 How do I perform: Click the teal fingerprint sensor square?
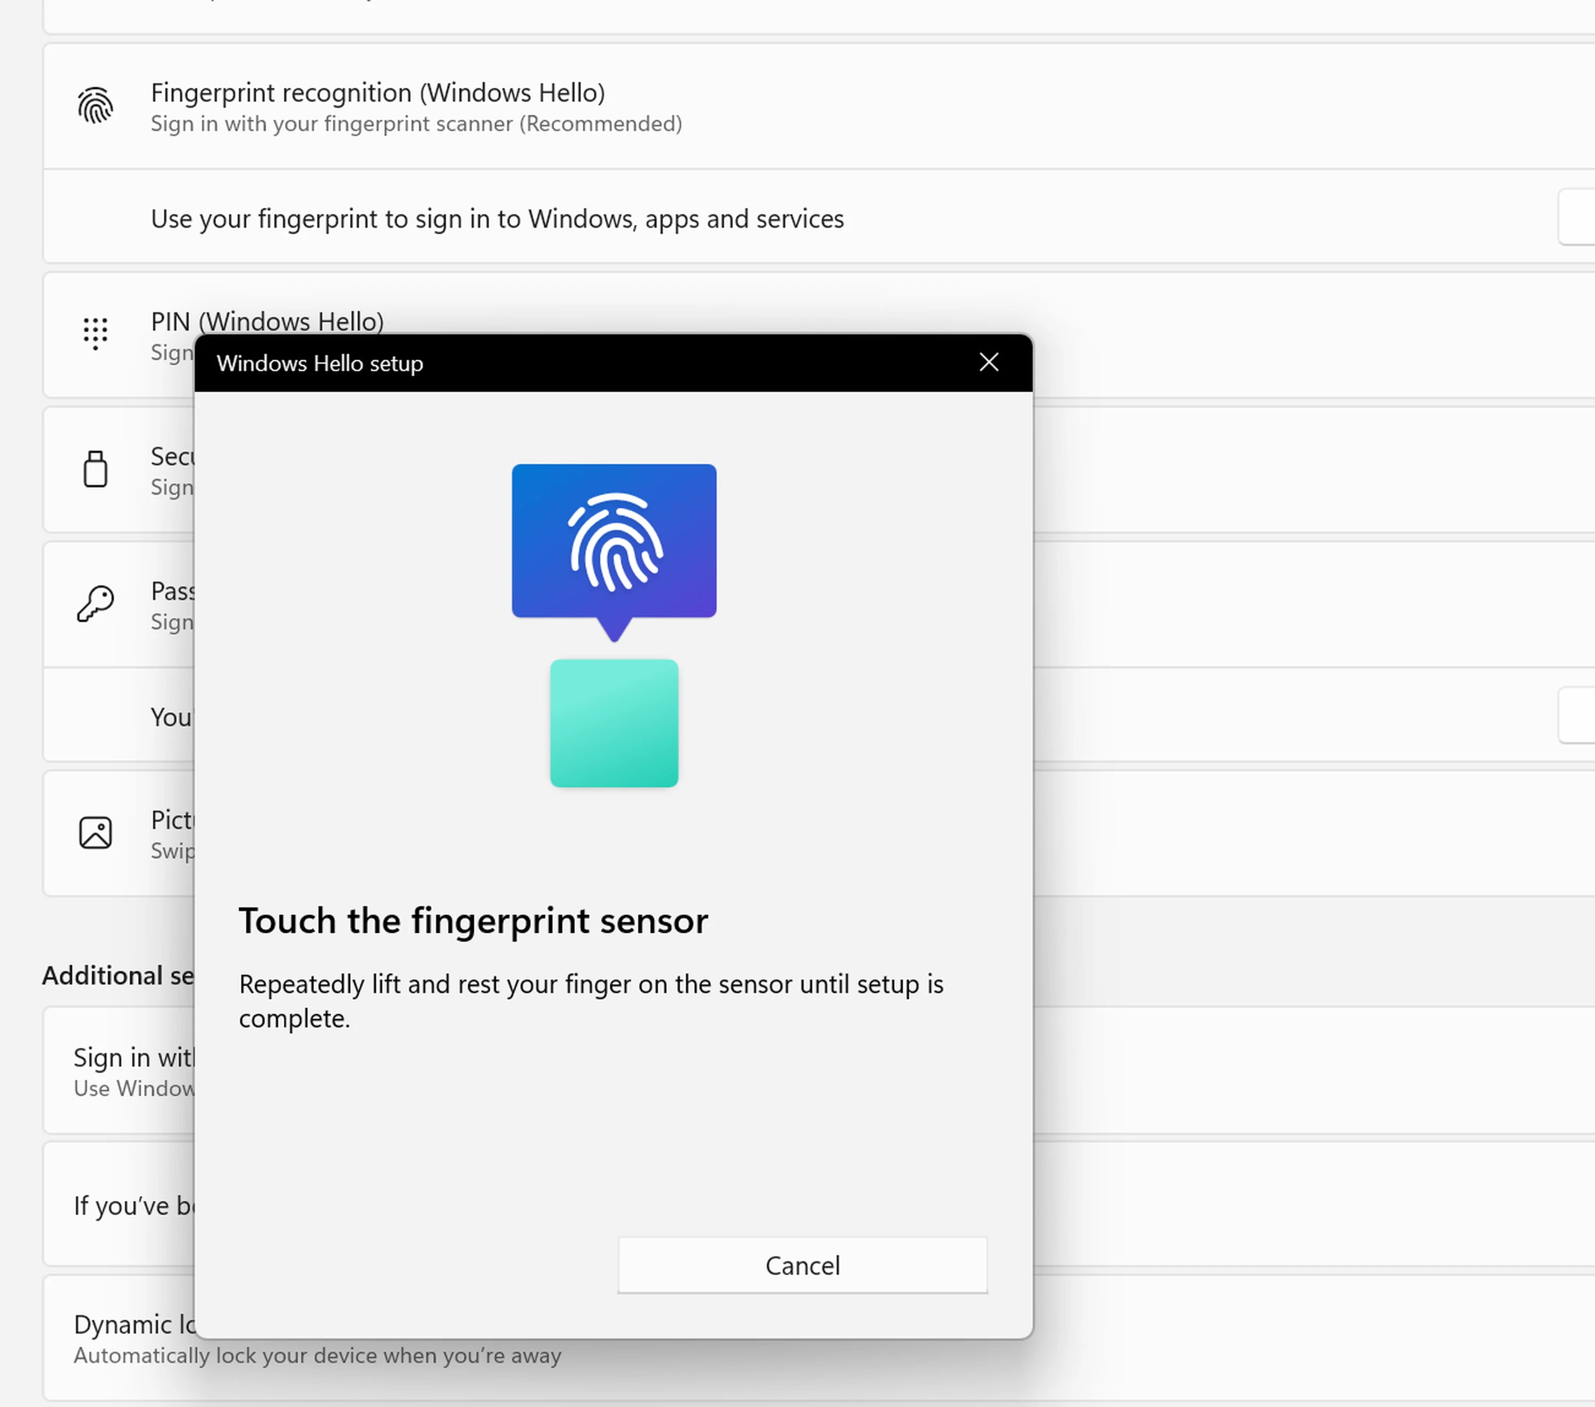(614, 723)
